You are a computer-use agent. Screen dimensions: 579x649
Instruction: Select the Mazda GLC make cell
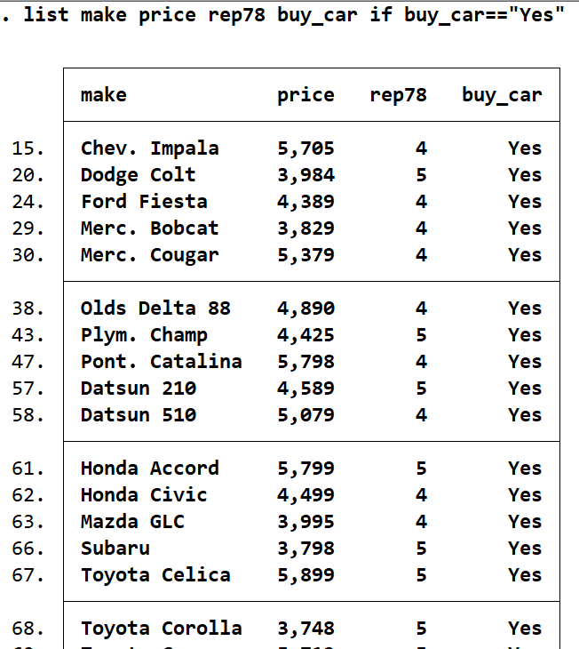pos(132,522)
